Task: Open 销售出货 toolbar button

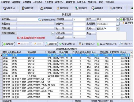Action: coord(28,8)
